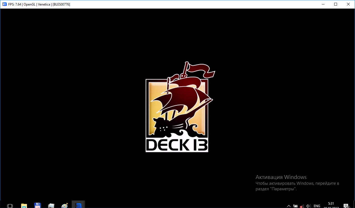Open the volume speaker control

(x=308, y=206)
